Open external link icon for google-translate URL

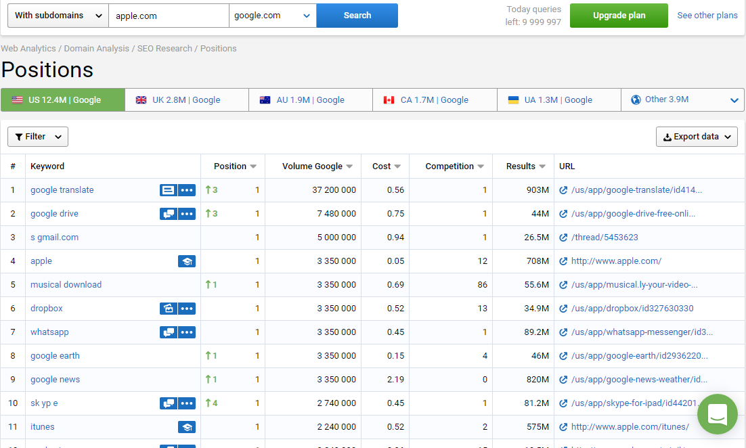563,190
